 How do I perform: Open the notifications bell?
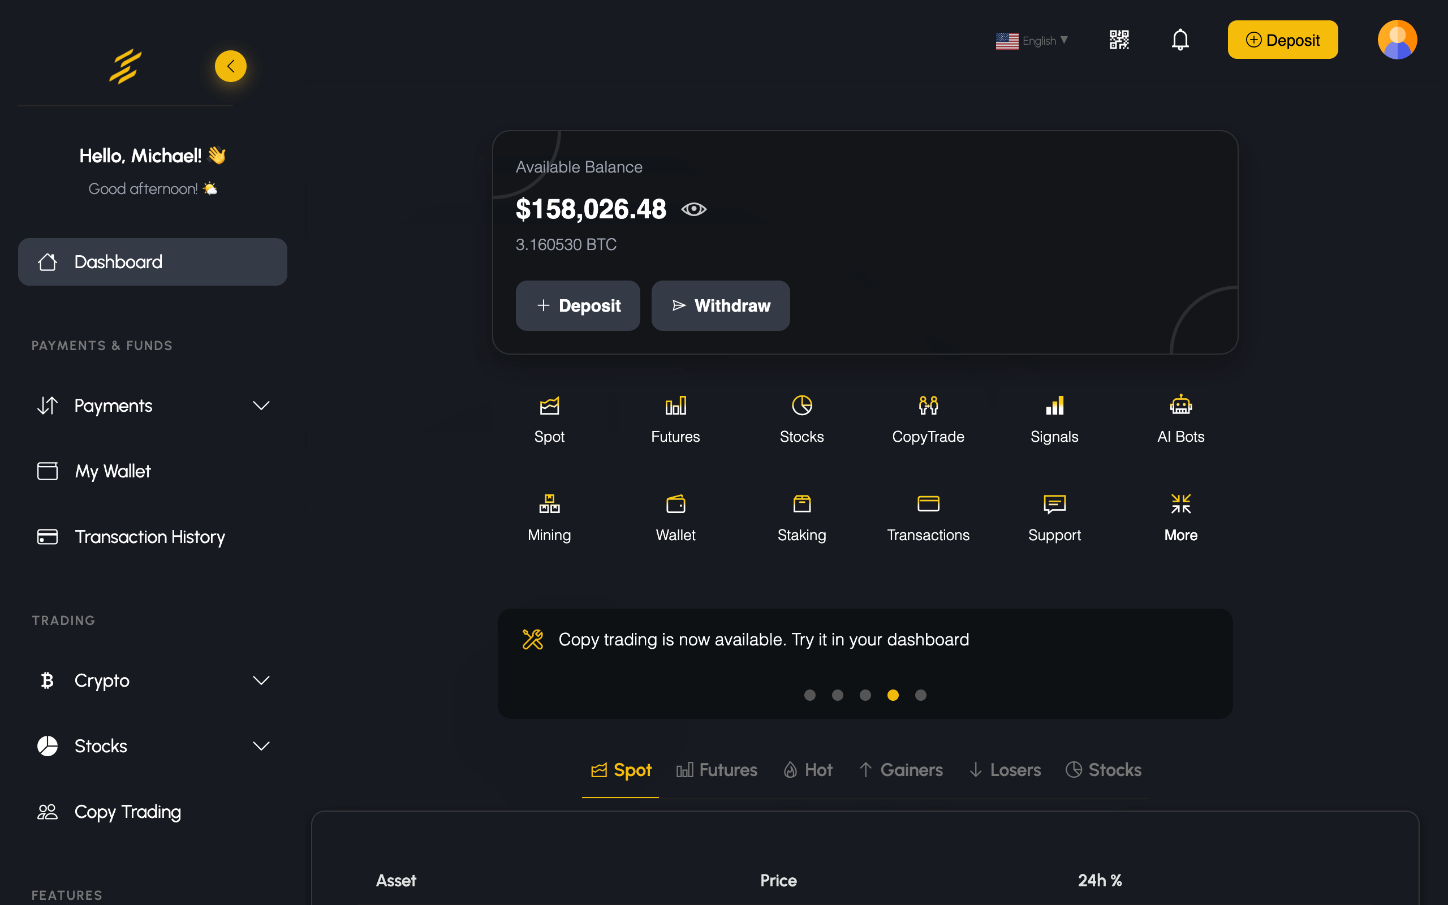[1180, 40]
